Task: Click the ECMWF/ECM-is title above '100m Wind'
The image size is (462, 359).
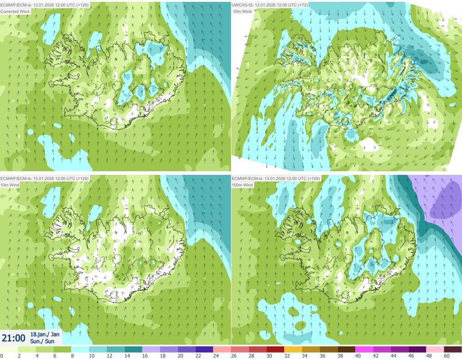Action: [x=275, y=178]
